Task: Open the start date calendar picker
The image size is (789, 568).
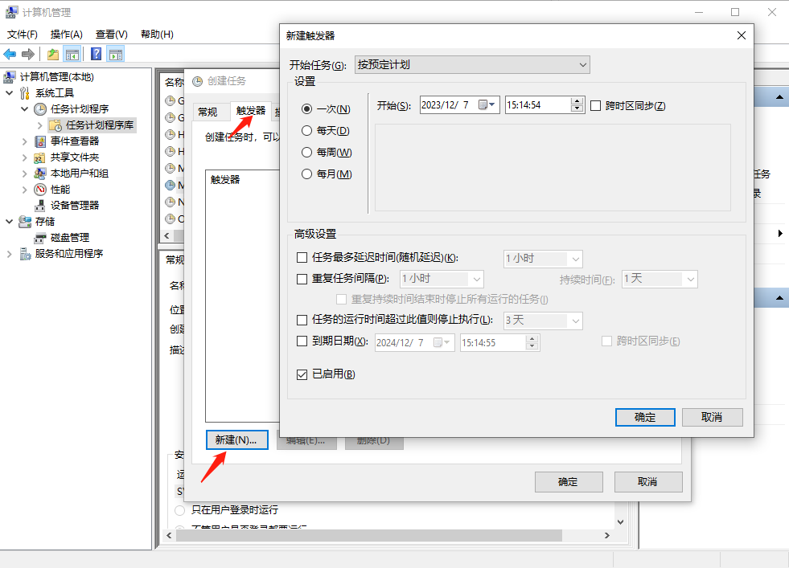Action: pos(491,105)
